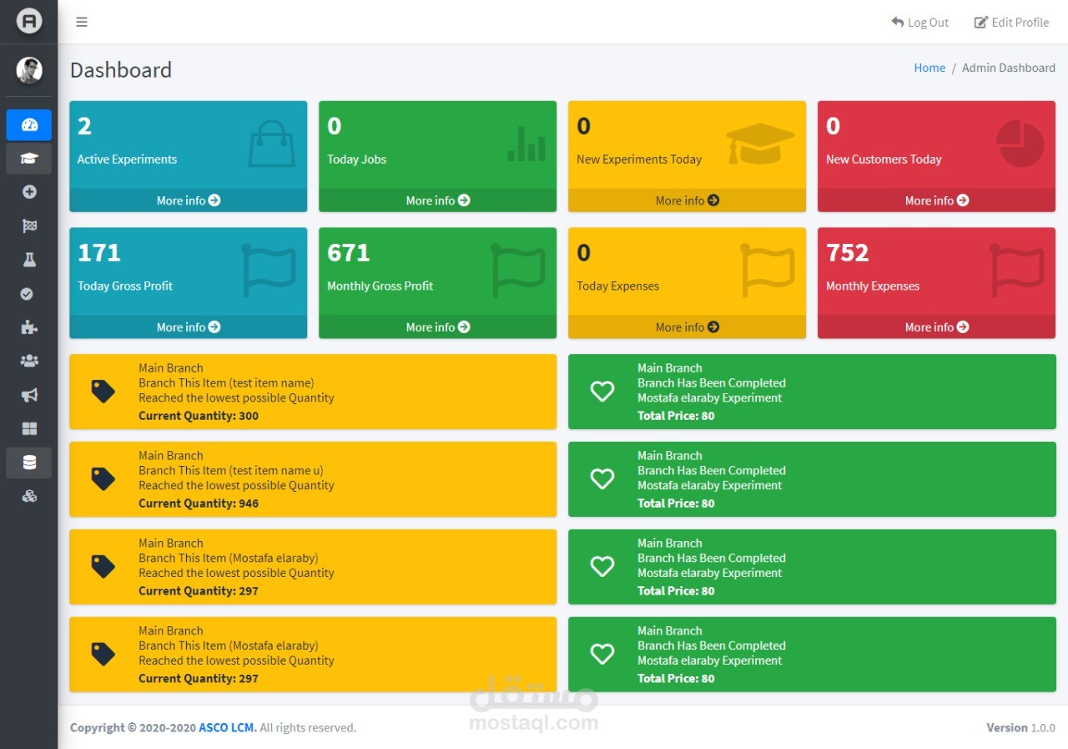Click the 752 Monthly Expenses value
The width and height of the screenshot is (1068, 749).
click(848, 252)
